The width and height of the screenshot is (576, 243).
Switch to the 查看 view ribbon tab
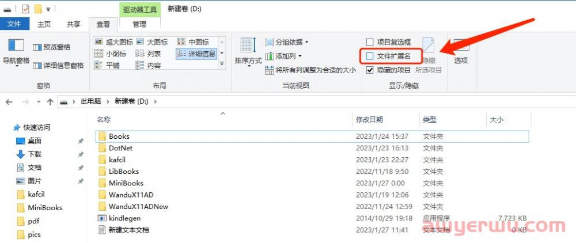[103, 24]
